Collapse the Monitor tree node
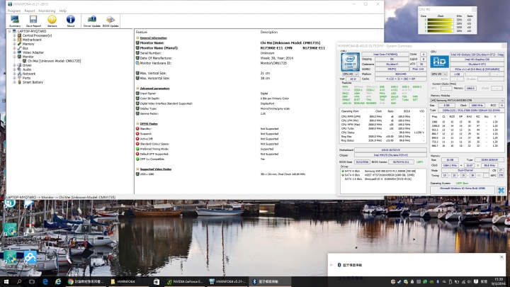This screenshot has width=510, height=287. click(x=14, y=57)
